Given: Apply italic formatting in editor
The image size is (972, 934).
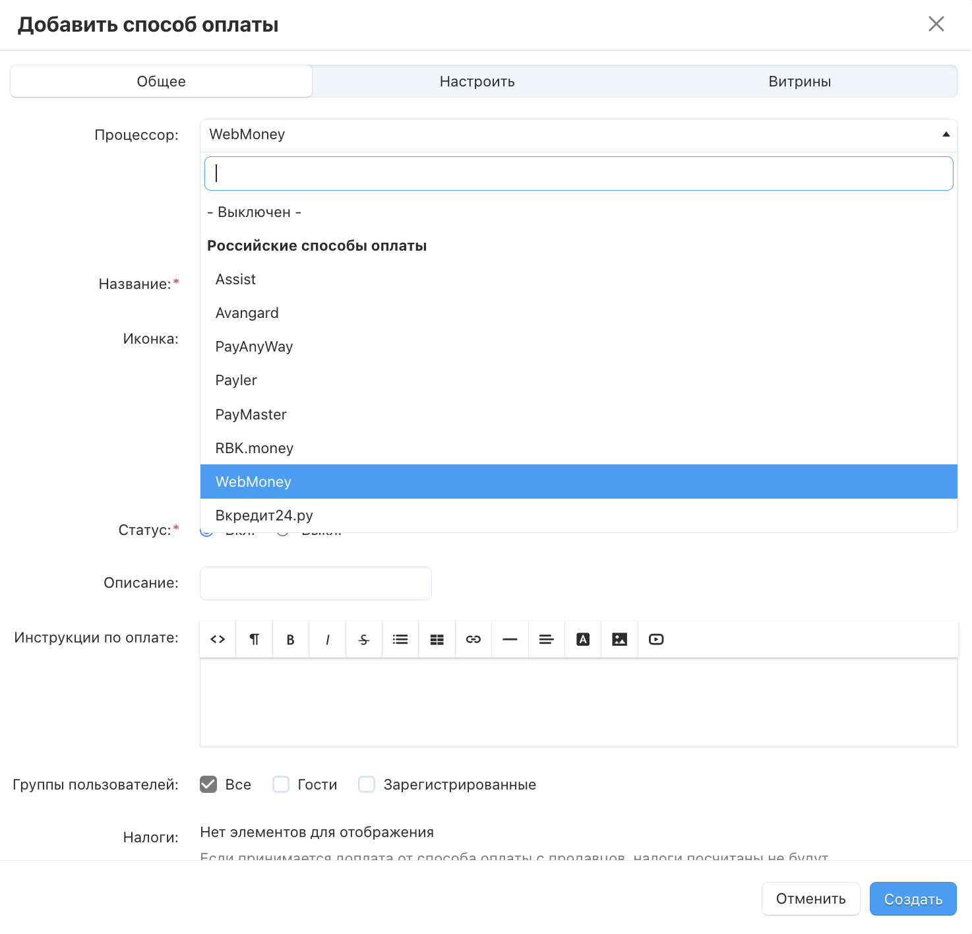Looking at the screenshot, I should pyautogui.click(x=327, y=639).
